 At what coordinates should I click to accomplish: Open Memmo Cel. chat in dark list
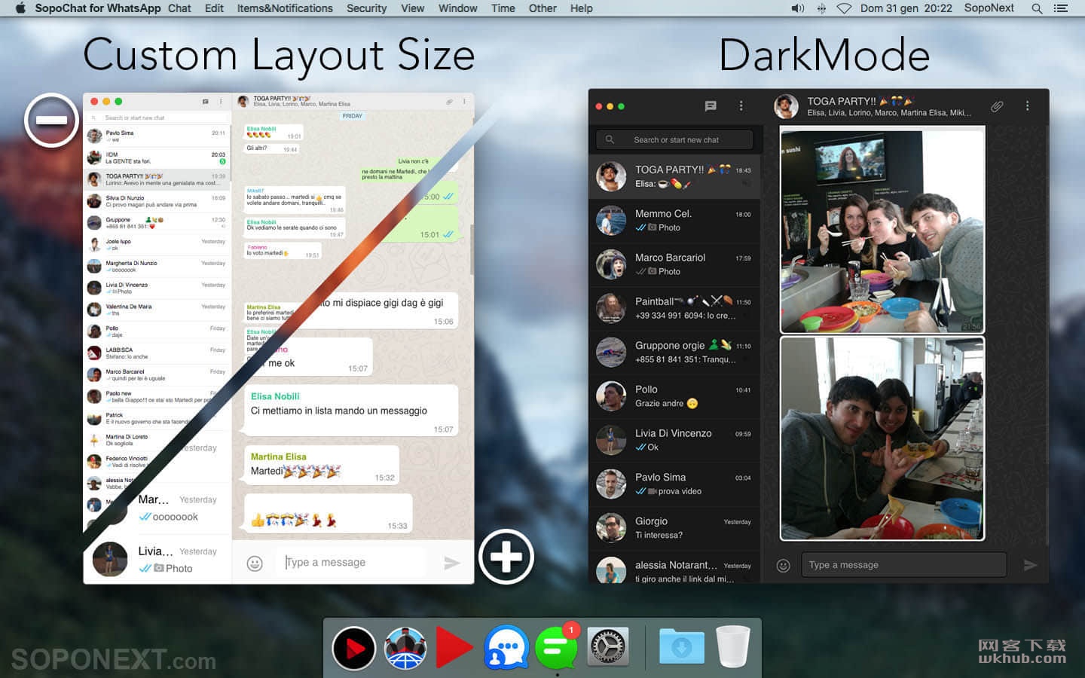click(x=674, y=221)
